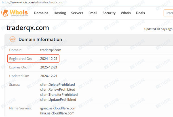Click the 'Expires On:' label
Screen dimensions: 173x117
coord(18,67)
